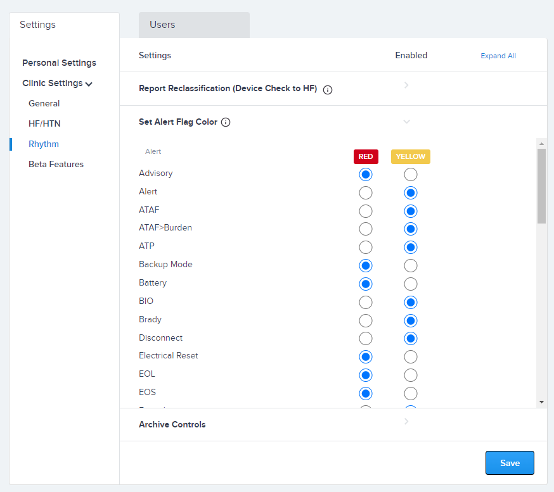The image size is (554, 492).
Task: Click the Expand All link
Action: point(498,56)
